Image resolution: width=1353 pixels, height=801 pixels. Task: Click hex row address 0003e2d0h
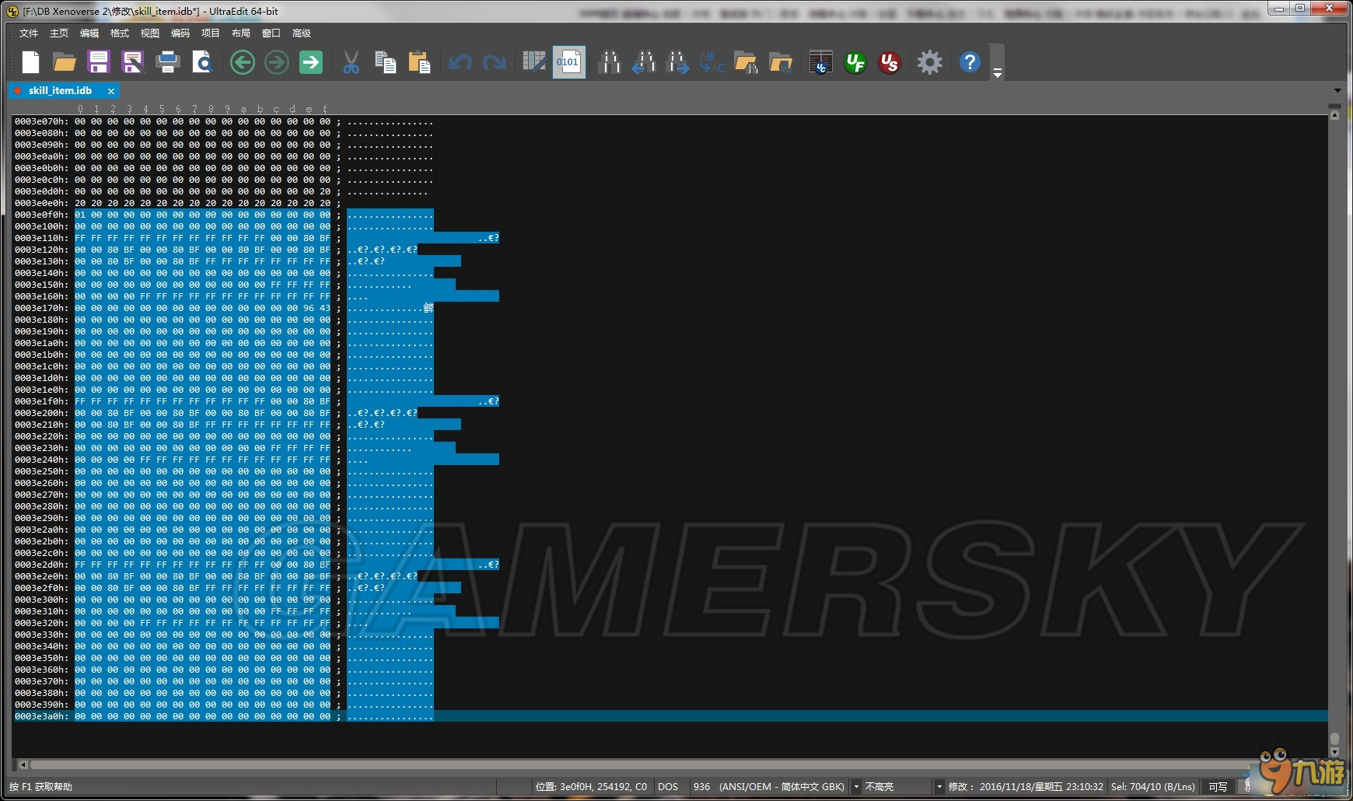point(41,565)
